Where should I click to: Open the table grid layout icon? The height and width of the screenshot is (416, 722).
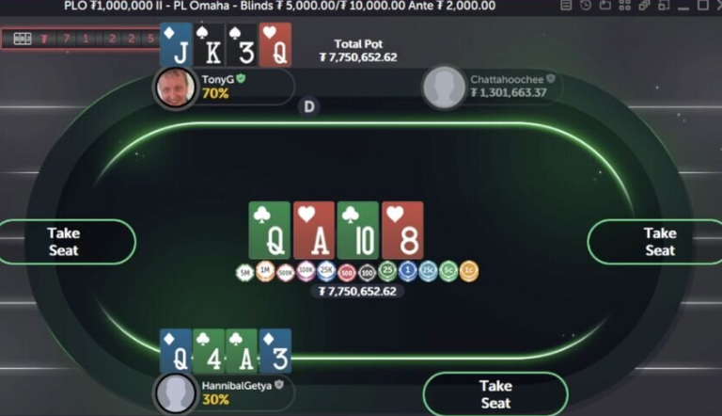(625, 6)
